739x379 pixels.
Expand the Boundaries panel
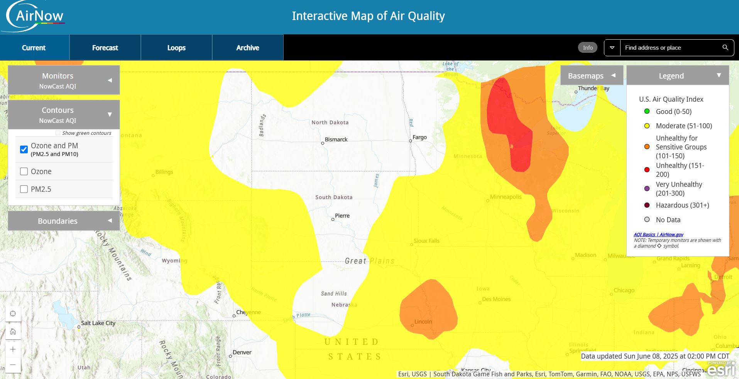click(x=64, y=221)
